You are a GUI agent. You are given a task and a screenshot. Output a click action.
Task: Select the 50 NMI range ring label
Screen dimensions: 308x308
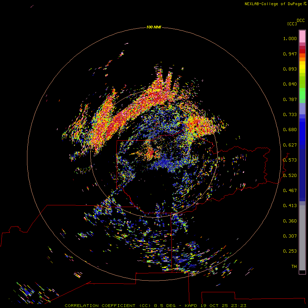(154, 90)
